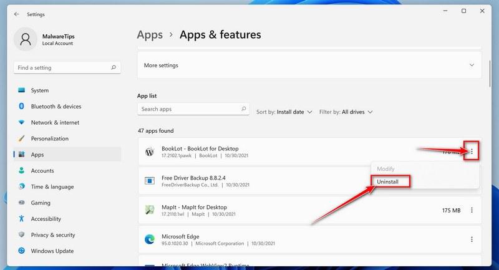This screenshot has height=270, width=499.
Task: Click the Accounts person icon
Action: point(21,170)
